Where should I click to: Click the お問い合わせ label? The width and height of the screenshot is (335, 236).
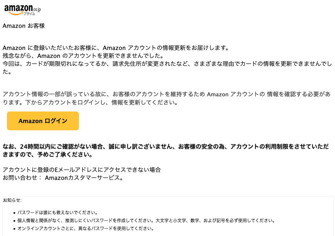pos(20,178)
